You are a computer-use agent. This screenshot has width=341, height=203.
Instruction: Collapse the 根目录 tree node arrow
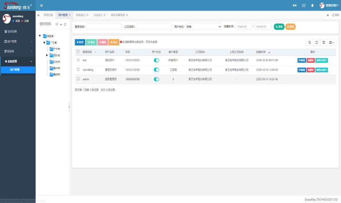point(40,36)
